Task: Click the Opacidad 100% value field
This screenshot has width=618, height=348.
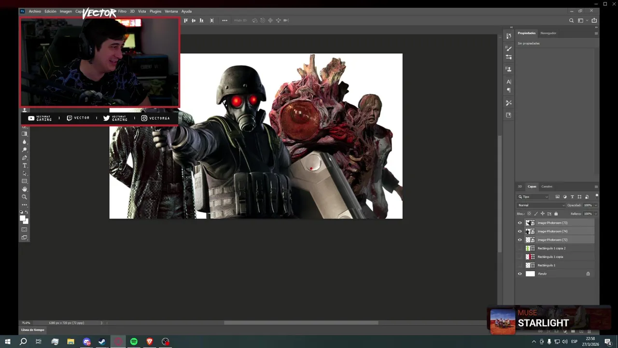Action: (588, 205)
